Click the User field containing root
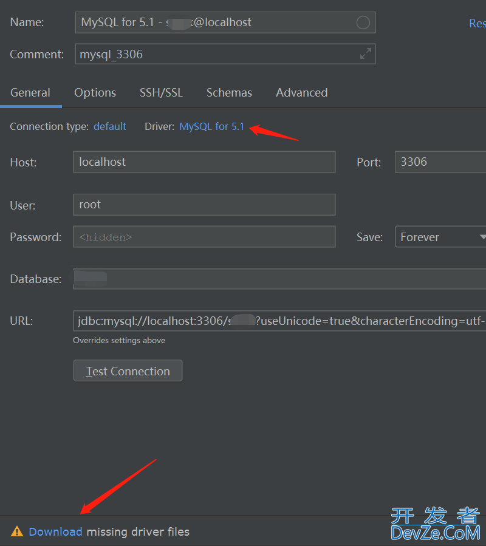The height and width of the screenshot is (546, 486). pyautogui.click(x=204, y=205)
